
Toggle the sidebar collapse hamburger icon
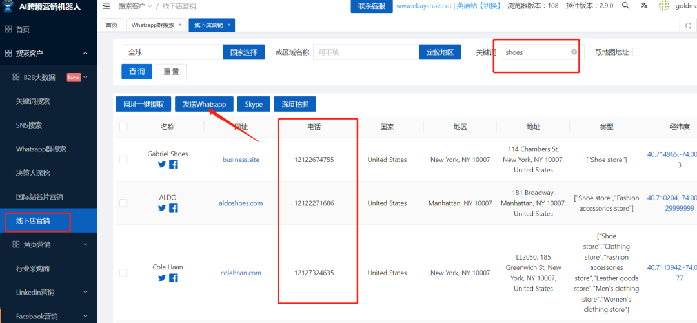[x=106, y=6]
